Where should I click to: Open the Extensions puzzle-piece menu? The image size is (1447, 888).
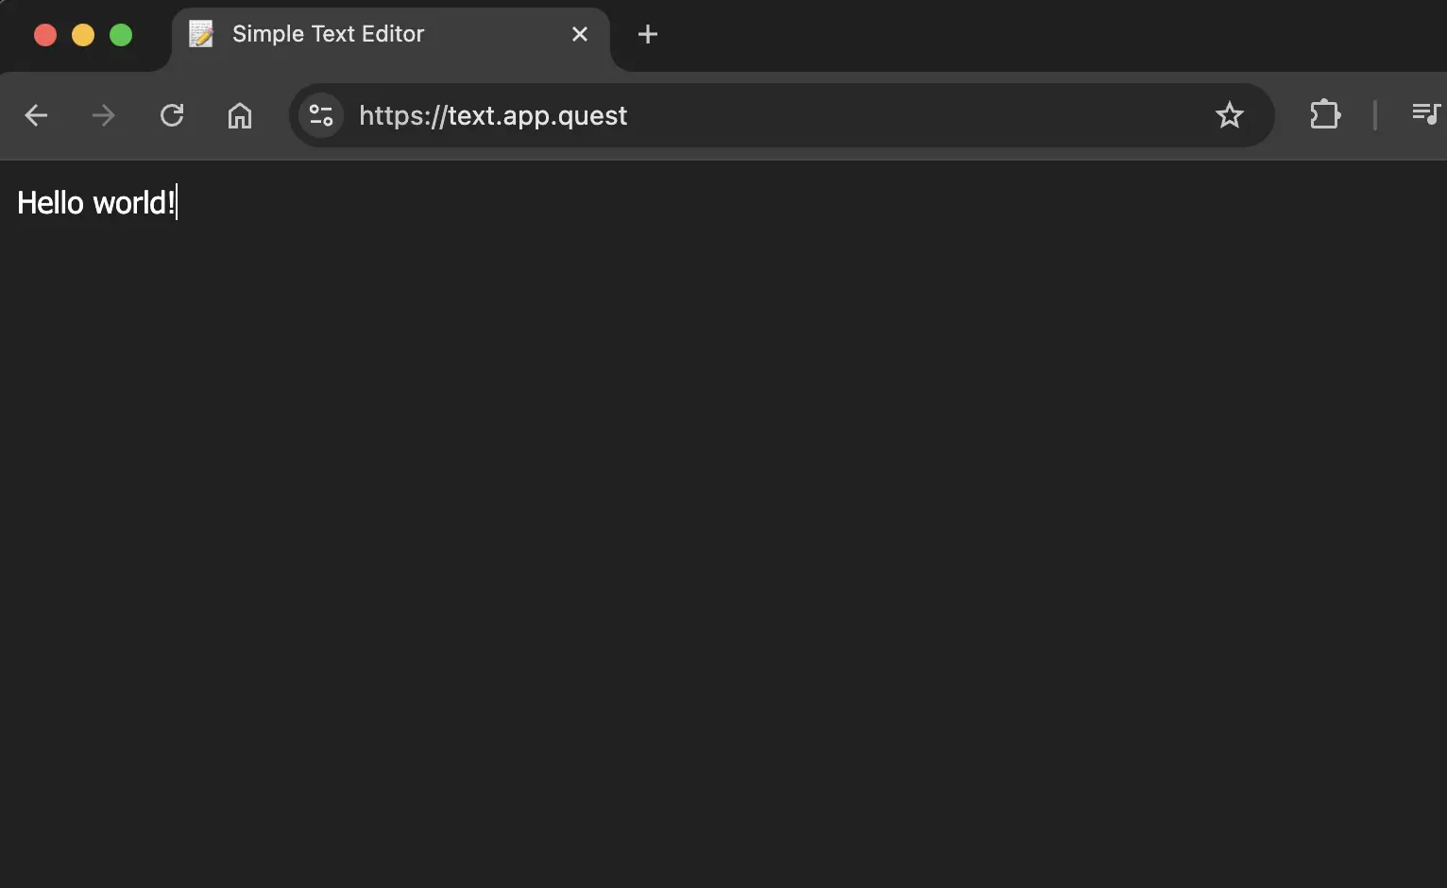pos(1324,114)
